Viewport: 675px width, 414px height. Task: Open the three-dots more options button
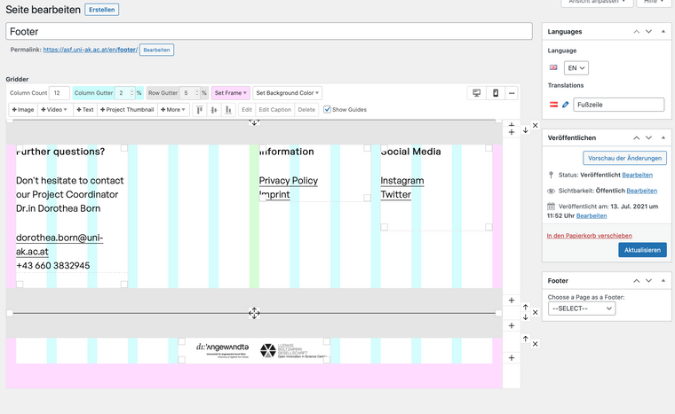point(512,93)
